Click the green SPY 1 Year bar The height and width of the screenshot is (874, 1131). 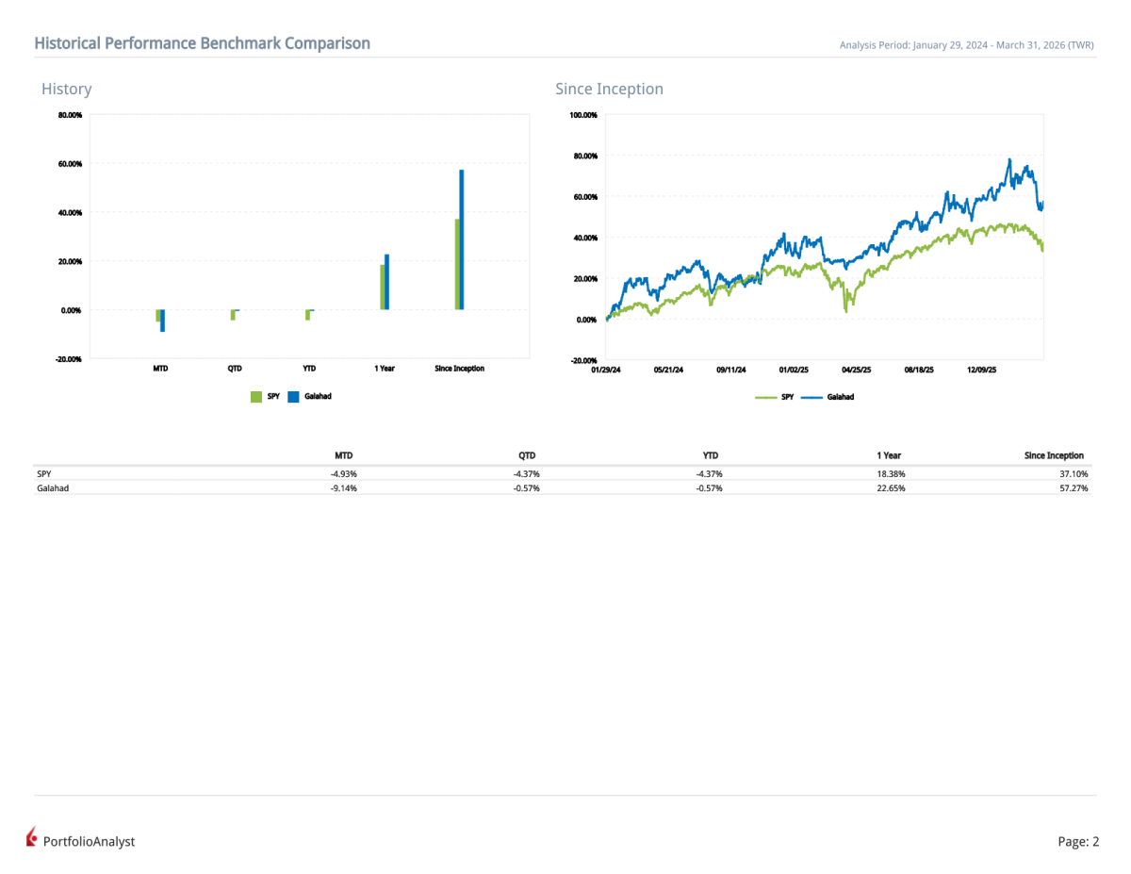[x=383, y=287]
